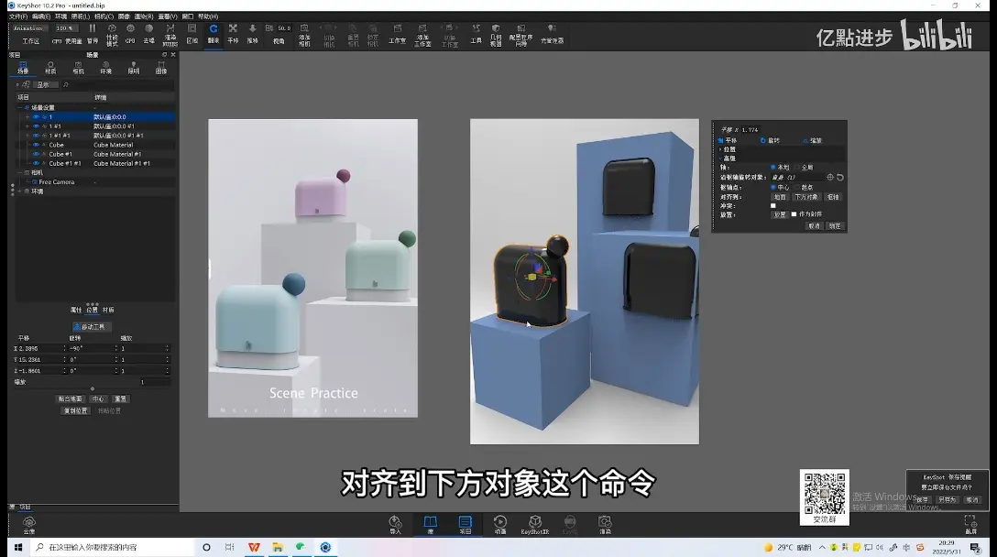Collapse the 高级 section in move dialog
The width and height of the screenshot is (997, 557).
coord(720,158)
